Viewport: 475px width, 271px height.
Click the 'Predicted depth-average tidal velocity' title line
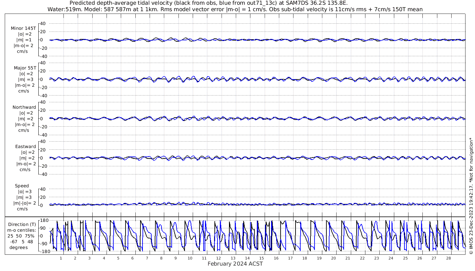point(208,3)
